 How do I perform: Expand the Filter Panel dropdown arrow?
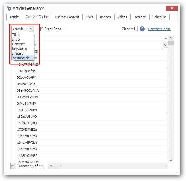point(65,29)
